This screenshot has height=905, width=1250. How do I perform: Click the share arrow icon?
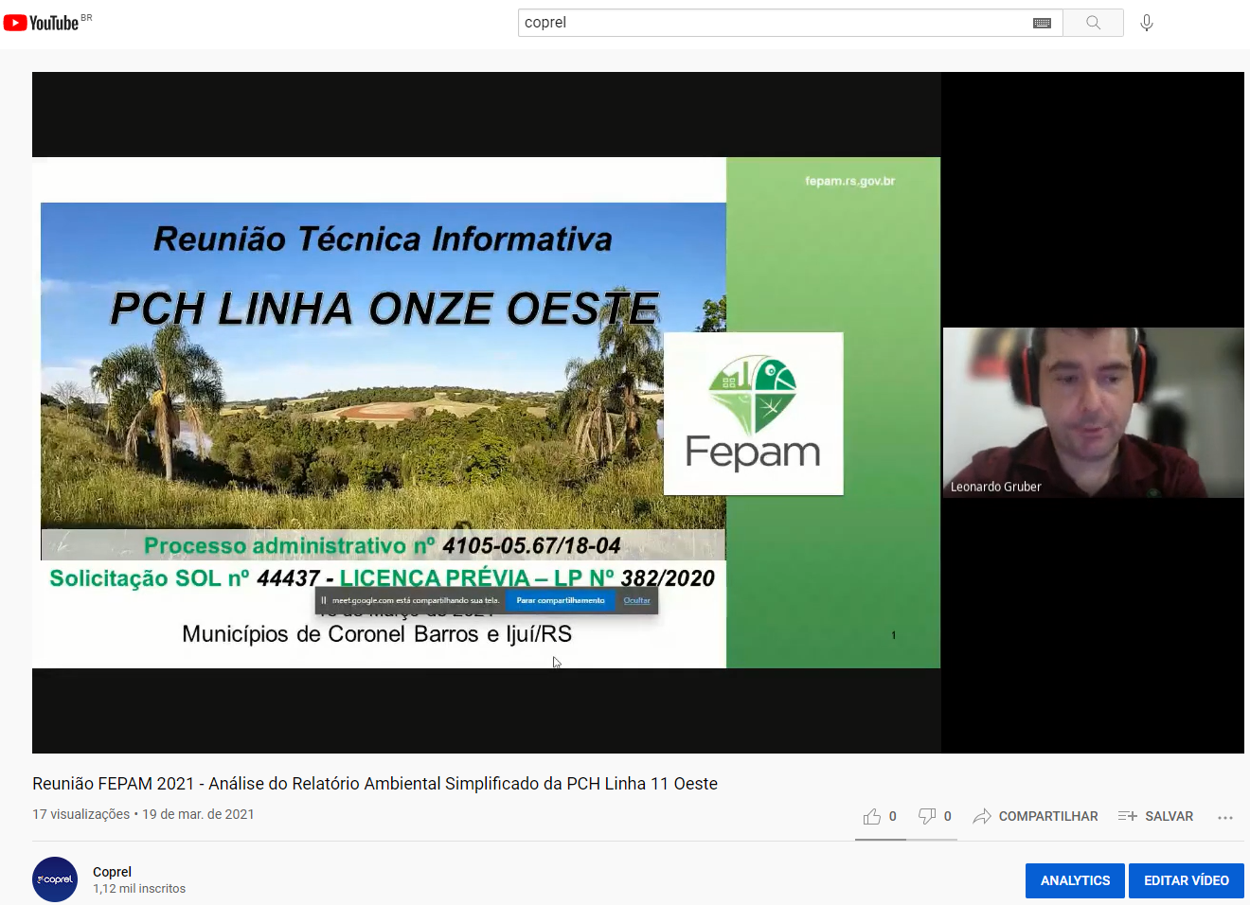tap(982, 816)
